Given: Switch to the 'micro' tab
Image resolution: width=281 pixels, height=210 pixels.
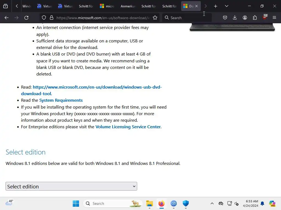Looking at the screenshot, I should point(107,6).
